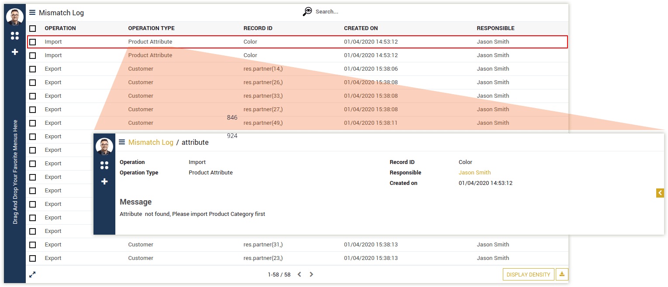
Task: Click the plus icon in main sidebar
Action: click(x=15, y=52)
